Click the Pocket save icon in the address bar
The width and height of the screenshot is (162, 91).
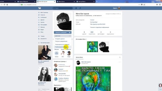tap(142, 5)
